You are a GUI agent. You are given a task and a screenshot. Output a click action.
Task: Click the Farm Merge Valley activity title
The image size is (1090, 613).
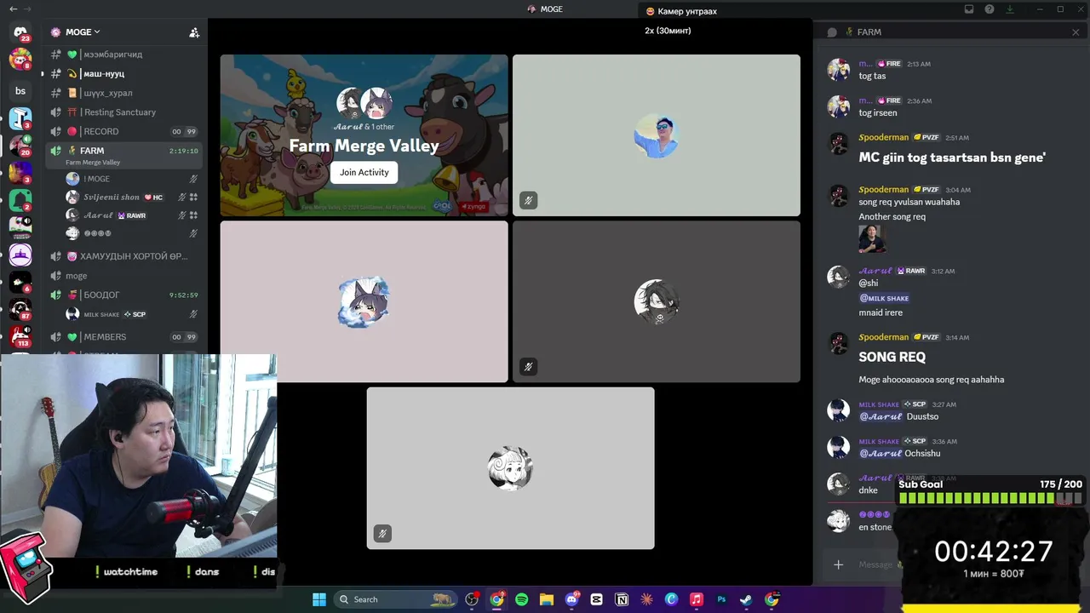tap(364, 146)
